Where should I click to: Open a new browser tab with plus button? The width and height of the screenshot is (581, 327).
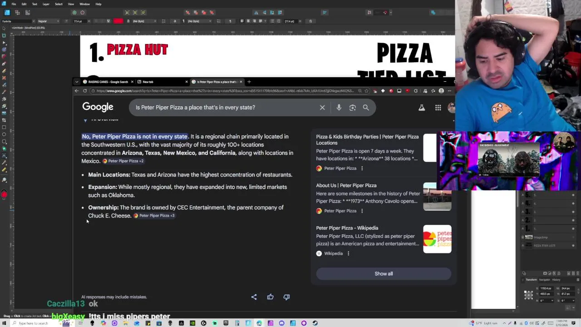249,82
